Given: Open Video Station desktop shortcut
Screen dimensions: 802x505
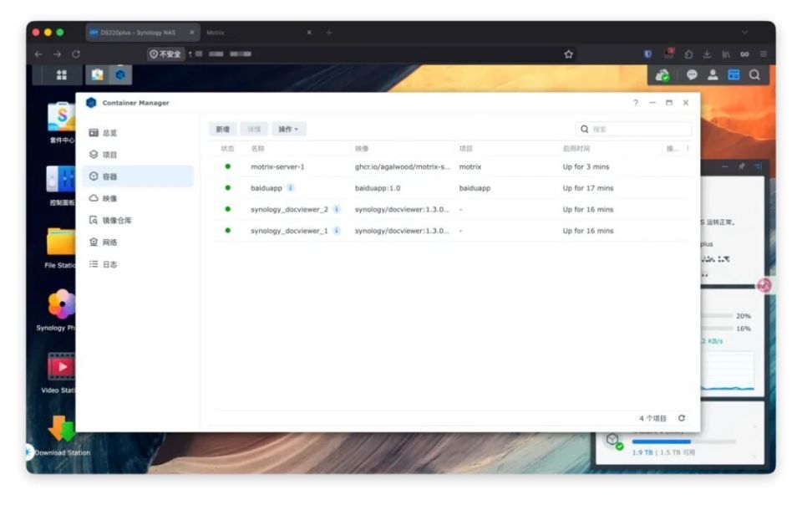Looking at the screenshot, I should (x=60, y=373).
